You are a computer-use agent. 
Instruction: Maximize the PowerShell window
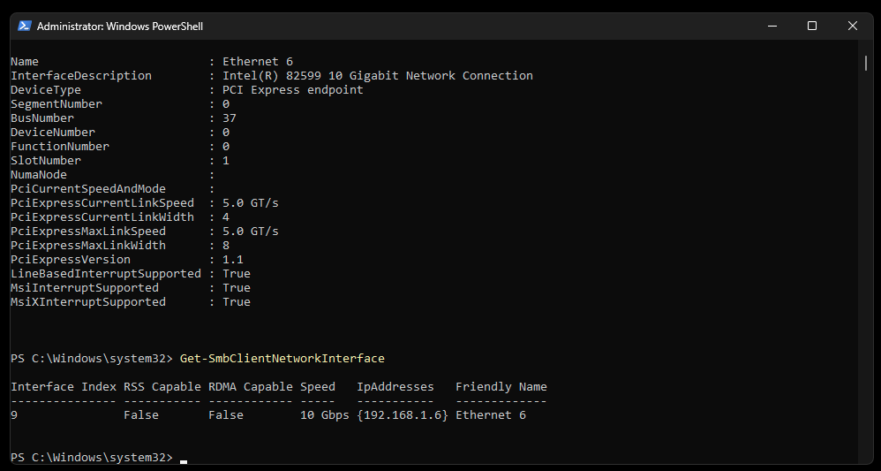[x=812, y=26]
